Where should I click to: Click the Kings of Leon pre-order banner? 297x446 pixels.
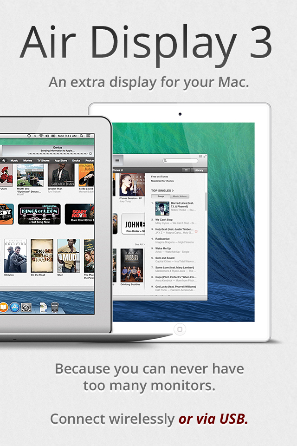pos(39,214)
